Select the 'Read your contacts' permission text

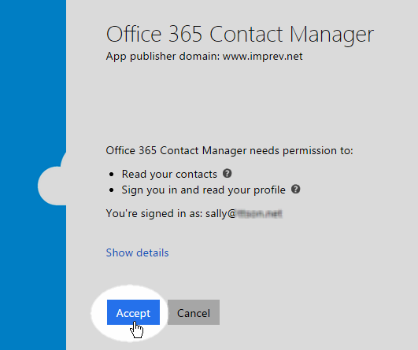pyautogui.click(x=169, y=174)
